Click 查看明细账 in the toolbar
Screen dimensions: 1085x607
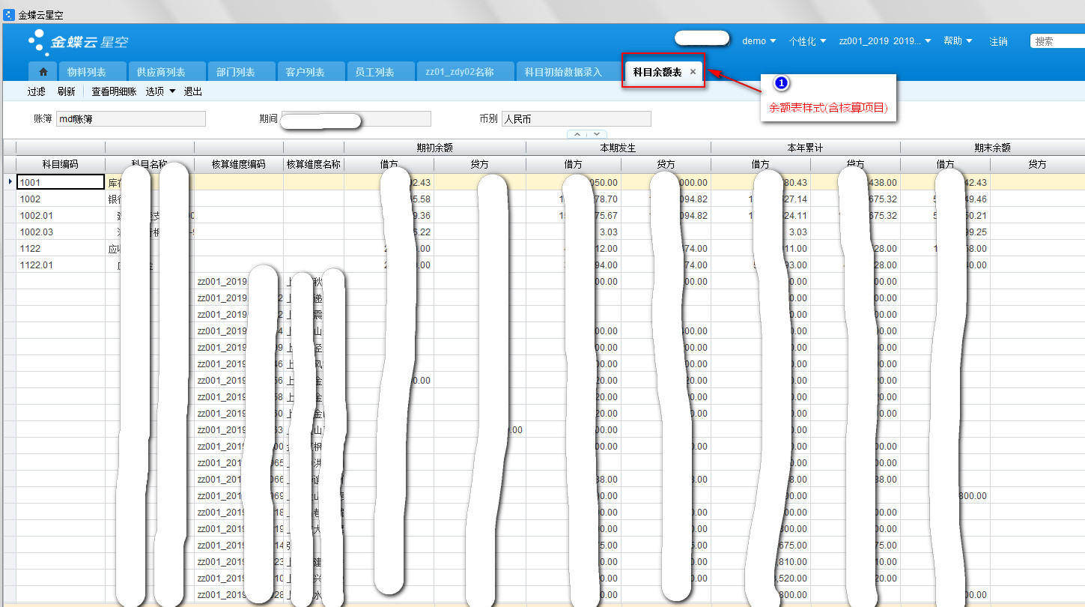(x=114, y=91)
